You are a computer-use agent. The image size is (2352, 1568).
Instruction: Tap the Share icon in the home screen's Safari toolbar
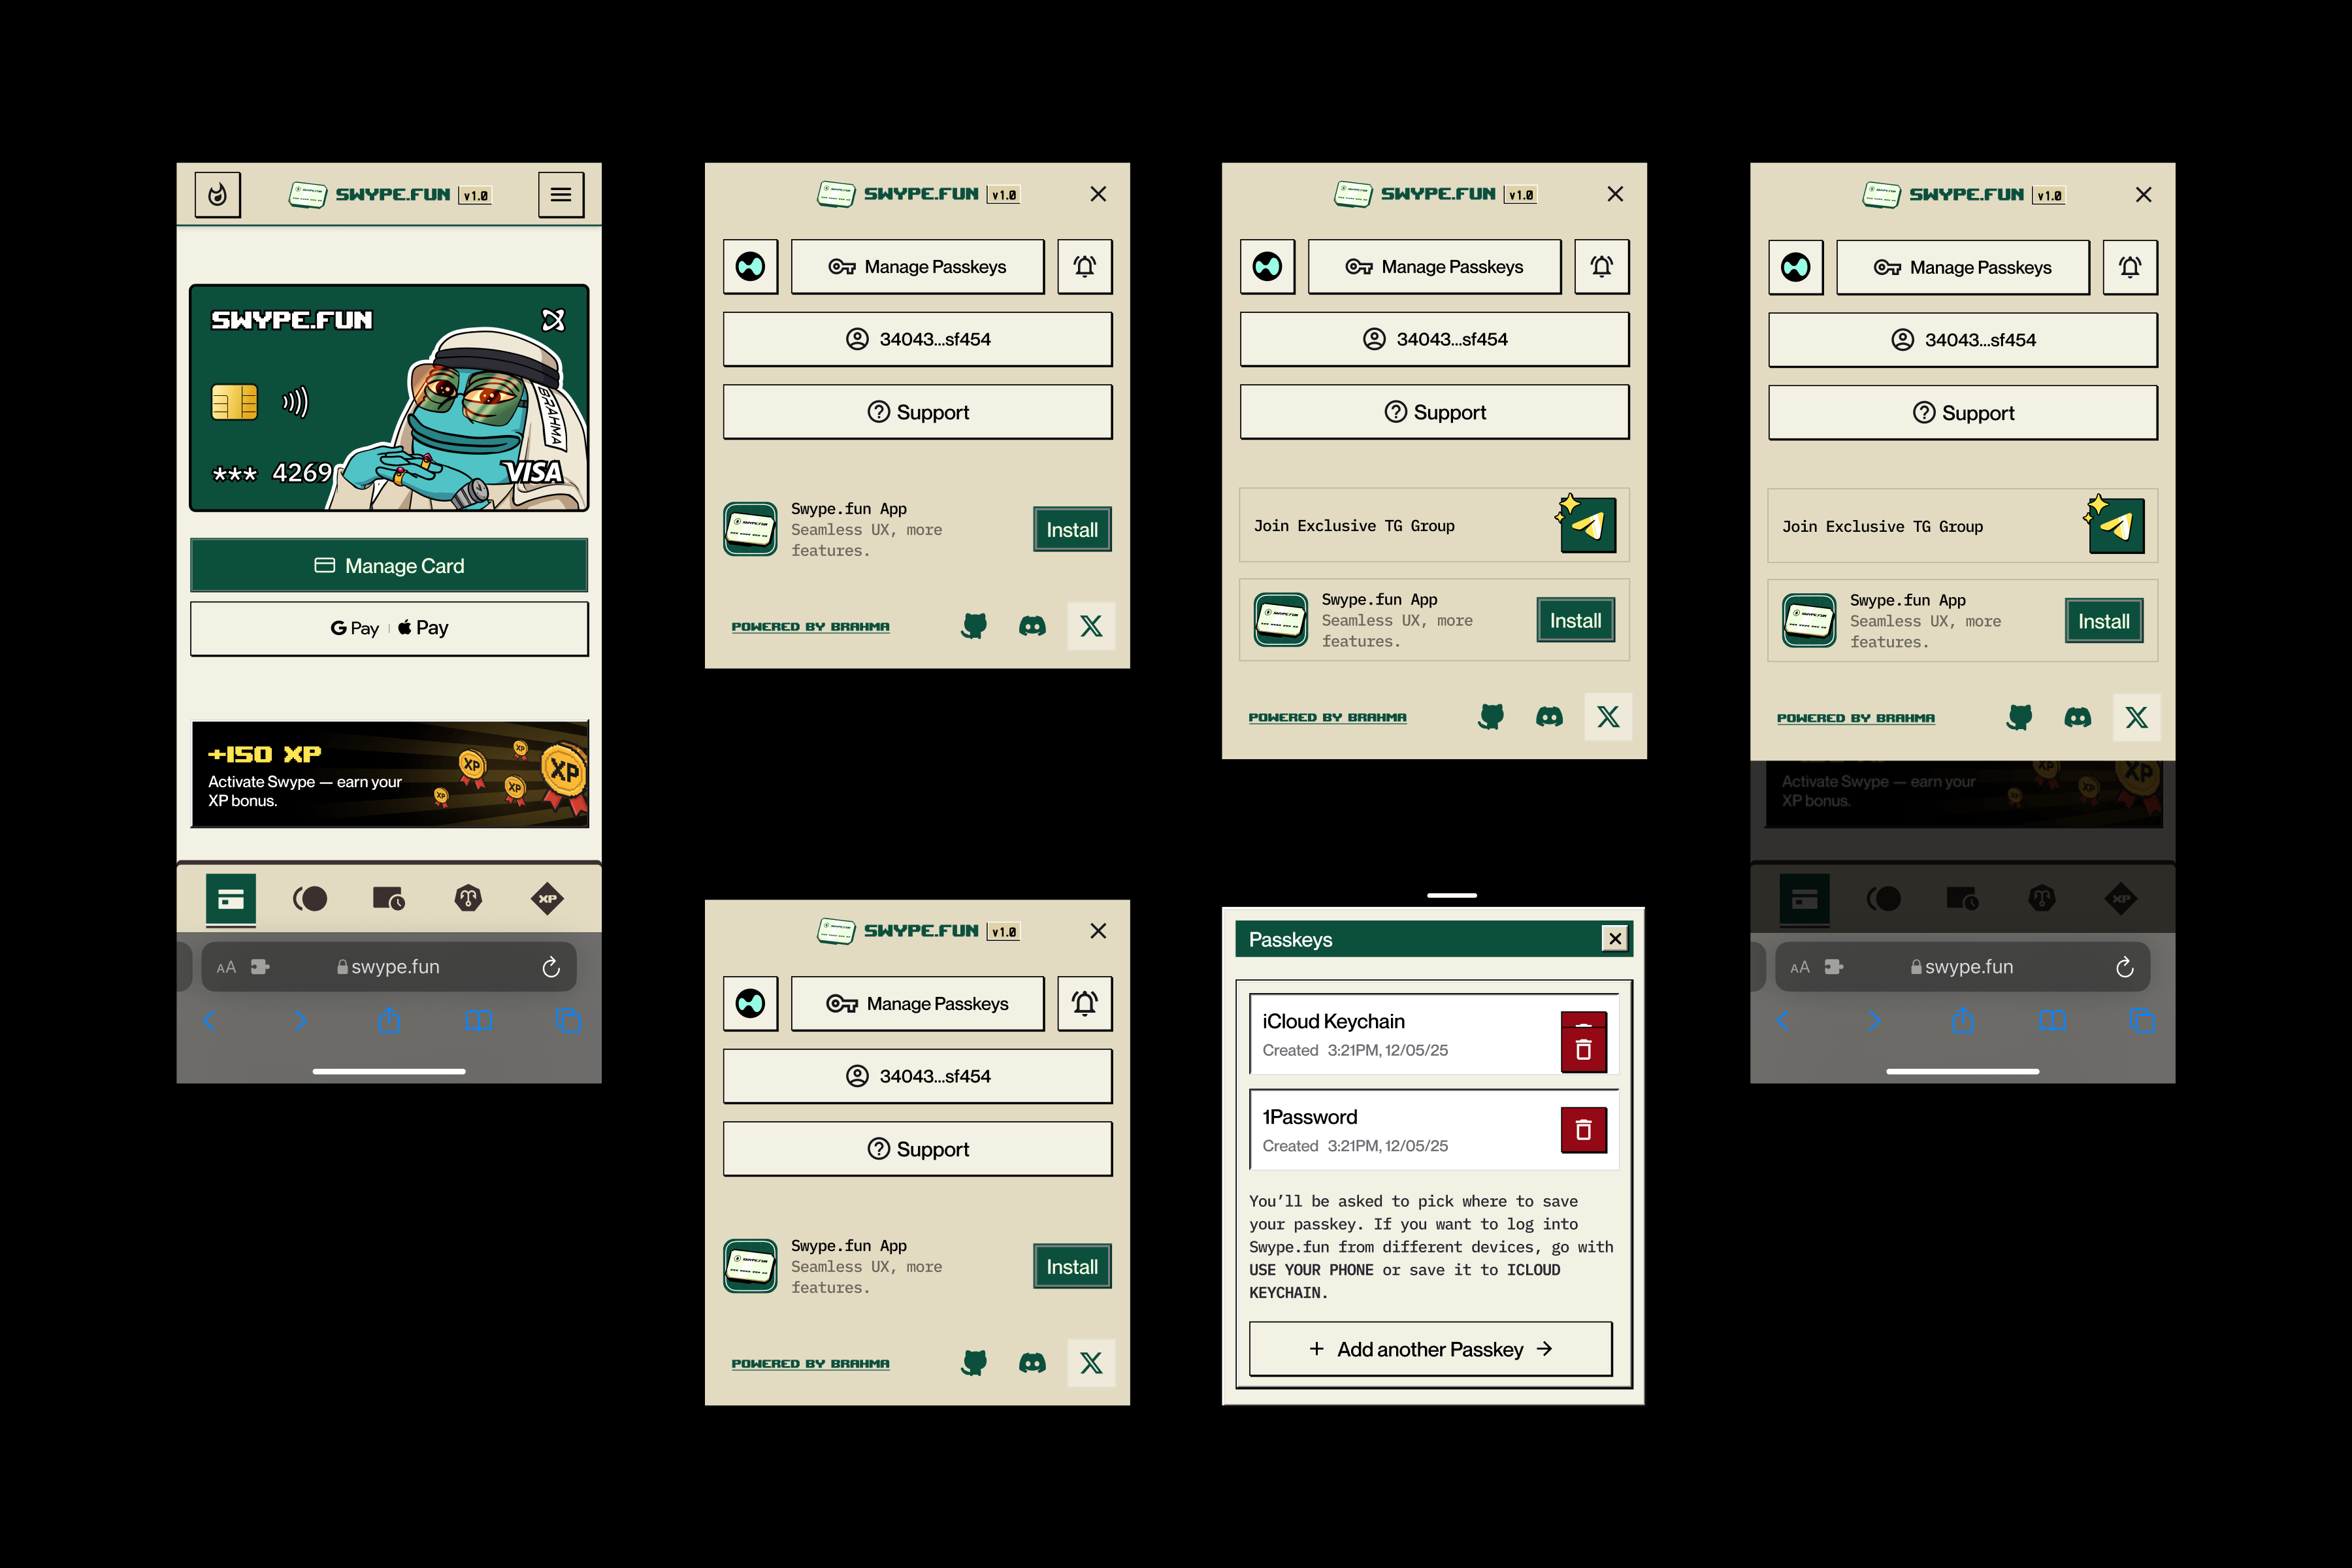tap(389, 1020)
